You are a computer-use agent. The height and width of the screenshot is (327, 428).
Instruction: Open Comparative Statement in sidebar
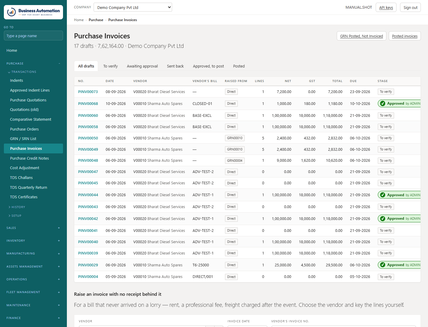pos(33,120)
